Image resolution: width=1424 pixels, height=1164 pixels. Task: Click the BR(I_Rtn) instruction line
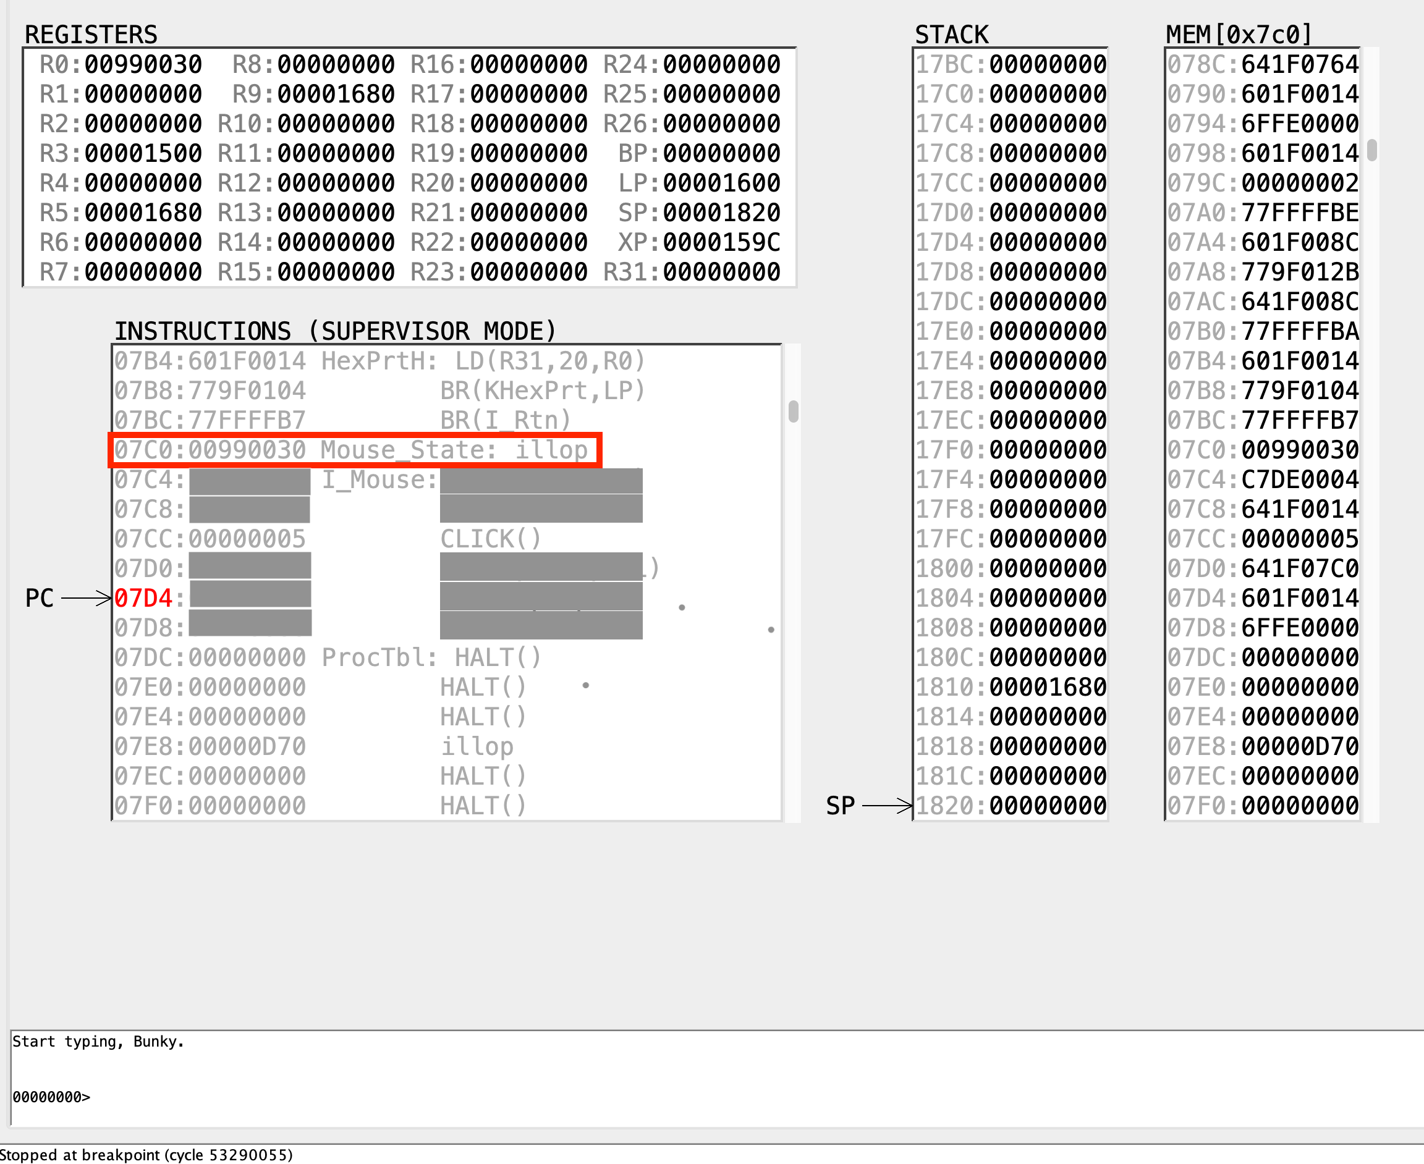coord(504,420)
